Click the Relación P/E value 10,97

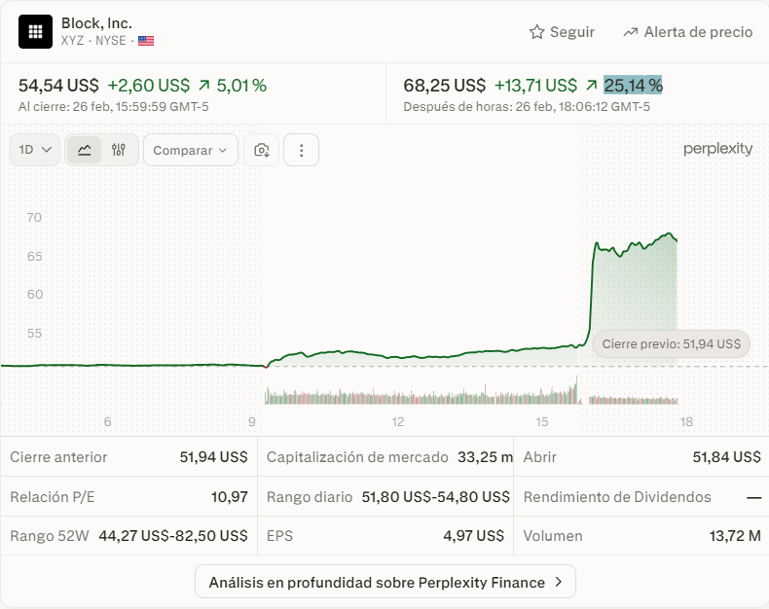(230, 497)
